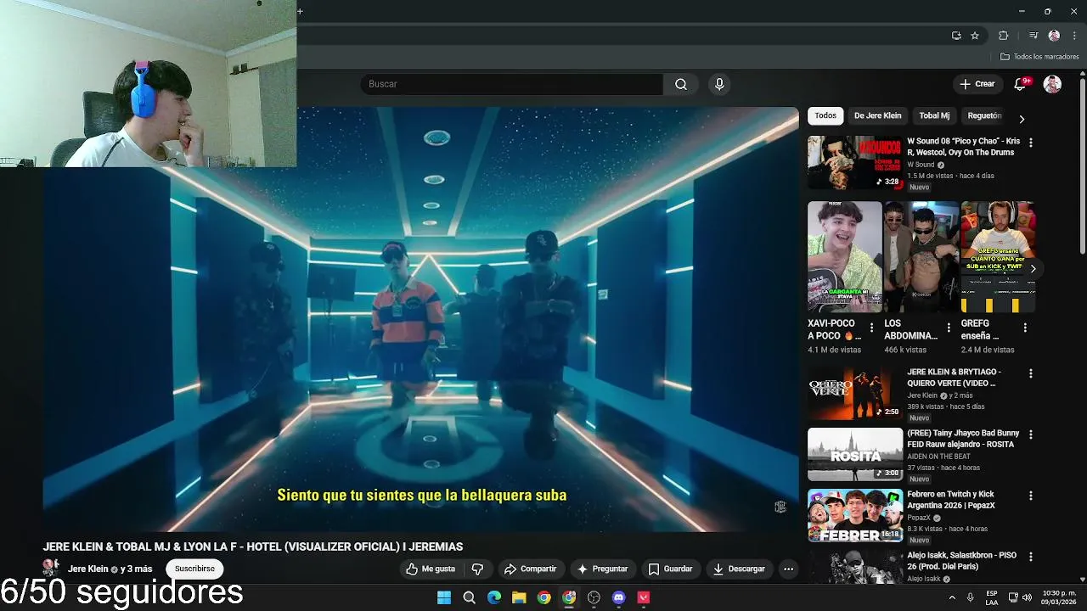The width and height of the screenshot is (1087, 611).
Task: Open the ESP LAA language switcher
Action: pyautogui.click(x=992, y=597)
